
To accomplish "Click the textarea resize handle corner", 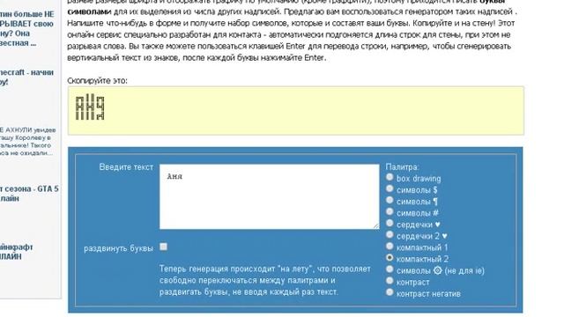I will pyautogui.click(x=376, y=225).
